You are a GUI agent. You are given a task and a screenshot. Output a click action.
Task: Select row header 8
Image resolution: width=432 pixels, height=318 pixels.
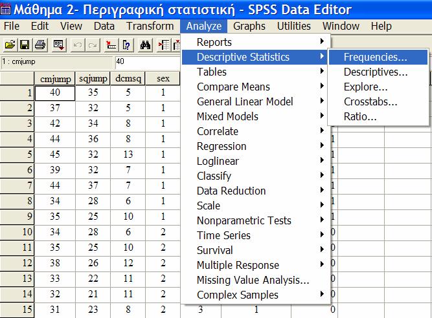point(17,201)
